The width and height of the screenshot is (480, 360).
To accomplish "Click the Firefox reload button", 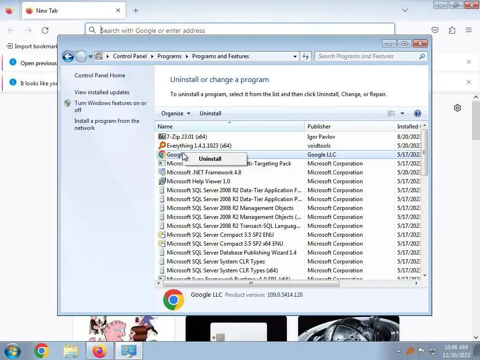I will pyautogui.click(x=45, y=30).
